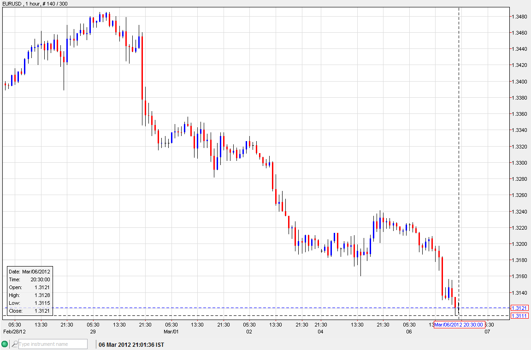The height and width of the screenshot is (350, 531).
Task: Click the 1.3440 price axis label
Action: point(519,49)
